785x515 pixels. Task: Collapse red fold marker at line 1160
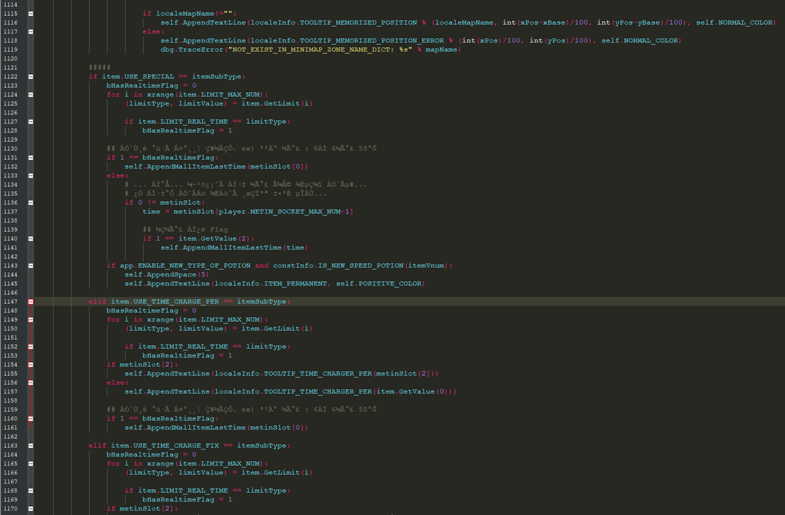click(30, 418)
